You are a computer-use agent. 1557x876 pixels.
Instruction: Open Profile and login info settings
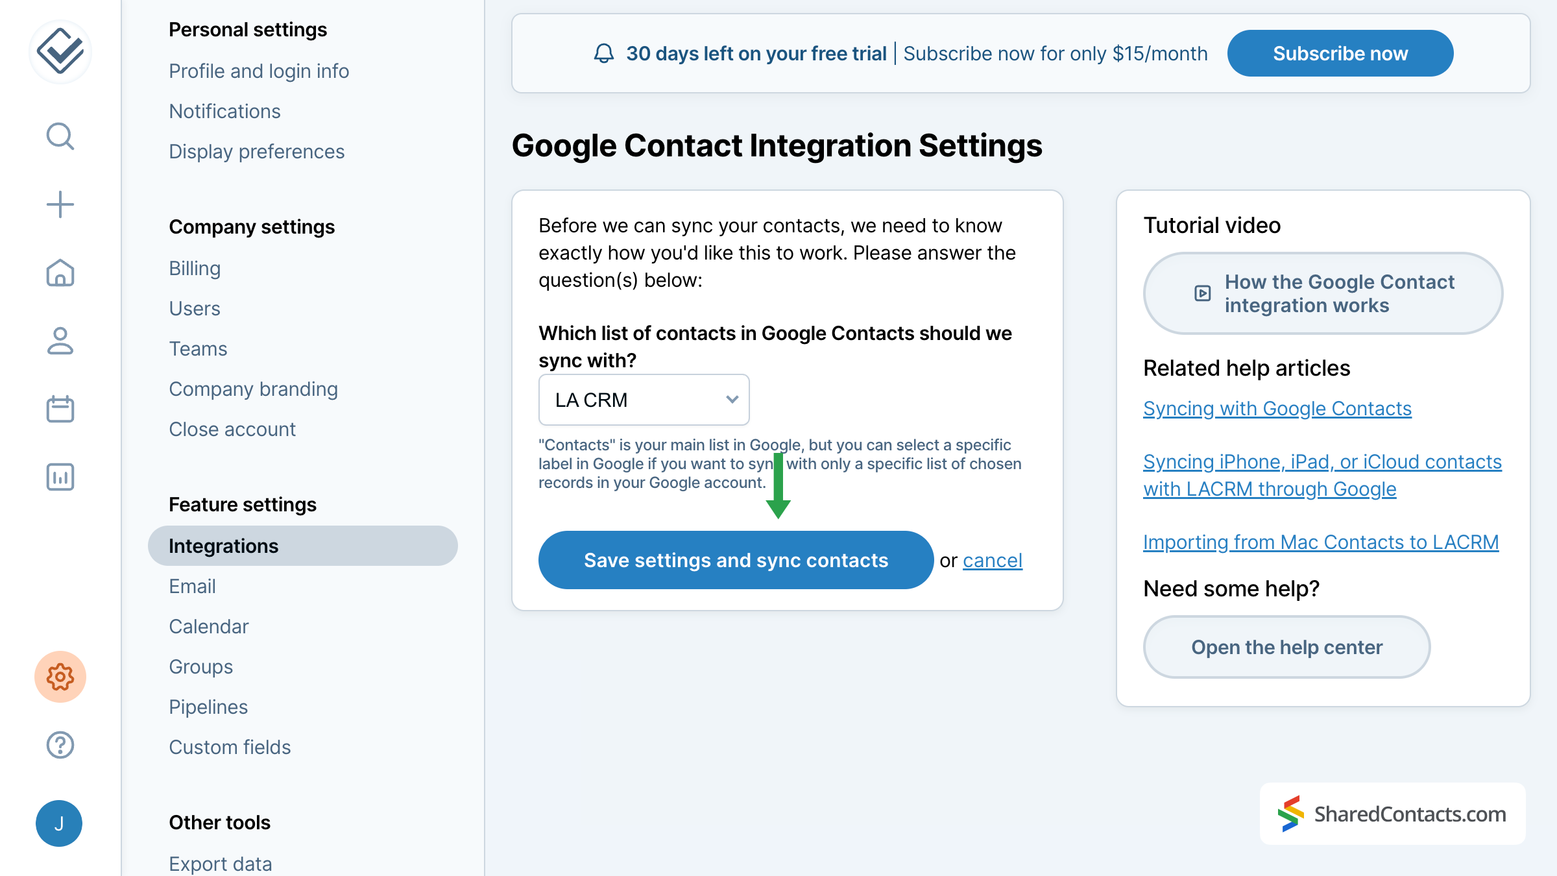coord(259,71)
